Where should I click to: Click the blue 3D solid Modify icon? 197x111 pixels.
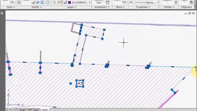pos(38,2)
